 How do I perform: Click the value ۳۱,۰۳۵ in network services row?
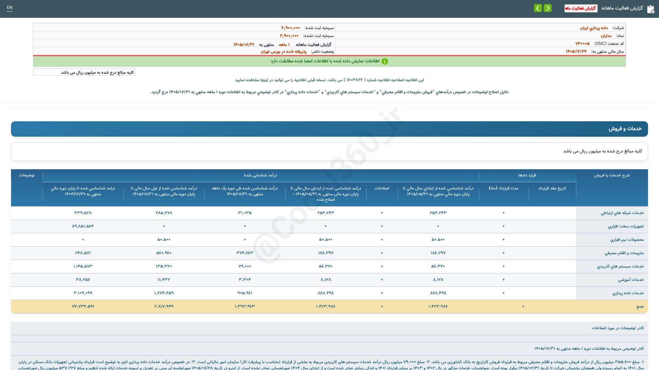pos(245,213)
